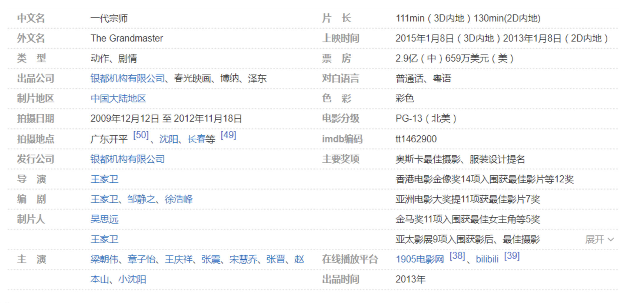Click the rating value PG-13（北美）
Image resolution: width=629 pixels, height=304 pixels.
[x=427, y=118]
